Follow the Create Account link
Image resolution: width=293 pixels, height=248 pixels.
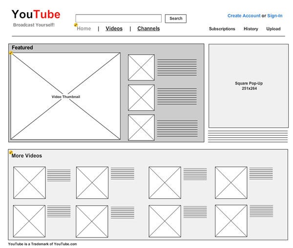point(244,16)
